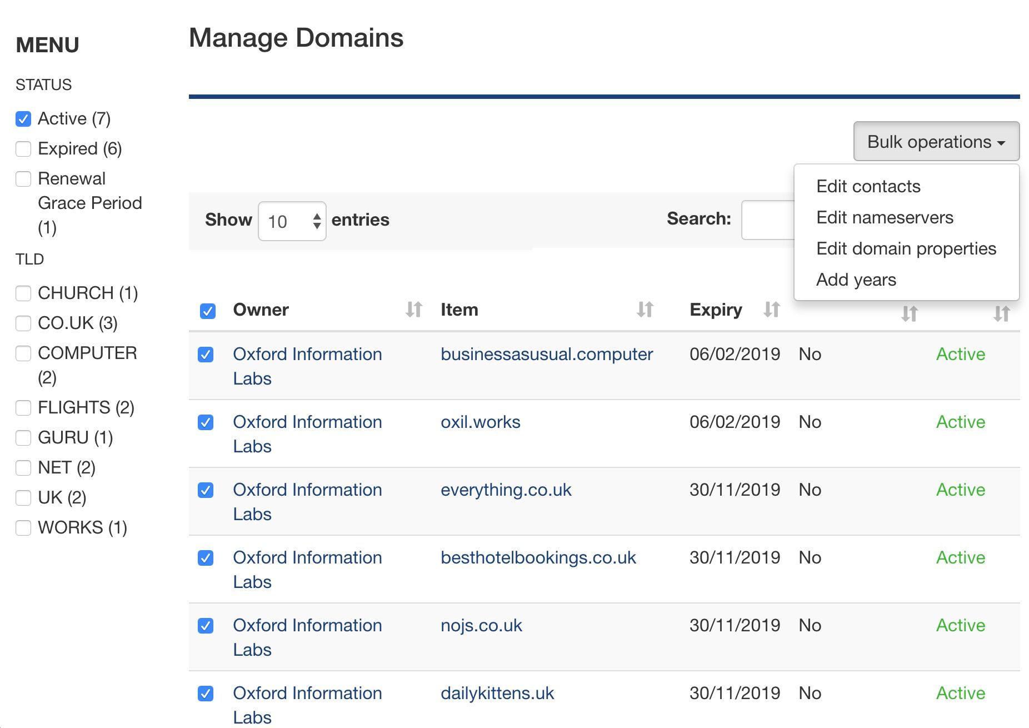Viewport: 1029px width, 728px height.
Task: Click the last column sort icon
Action: (1001, 314)
